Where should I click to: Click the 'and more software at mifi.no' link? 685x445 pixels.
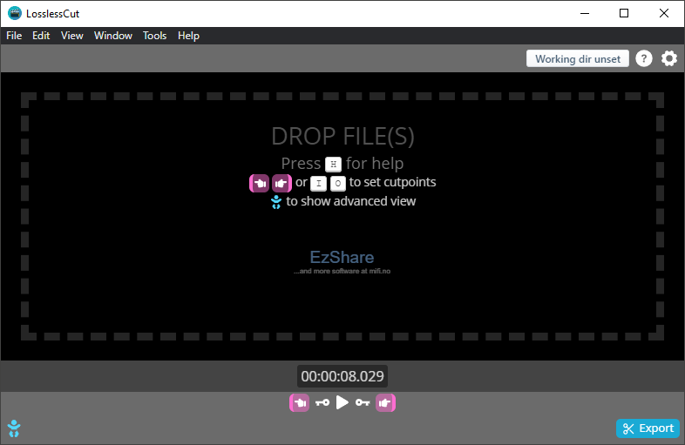(x=342, y=271)
